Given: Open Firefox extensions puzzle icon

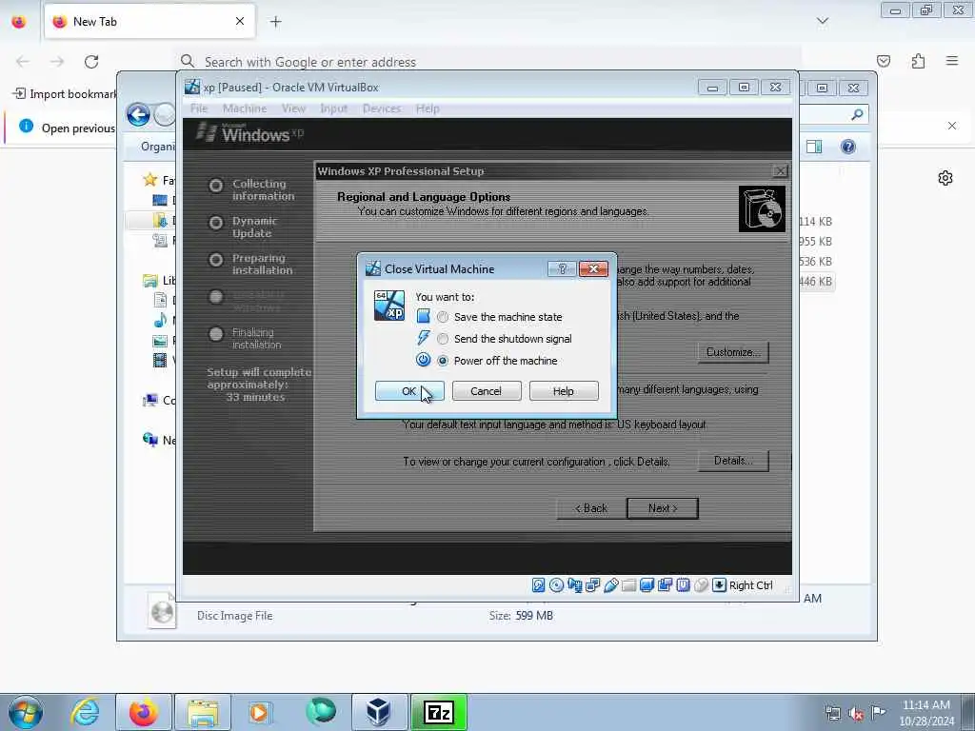Looking at the screenshot, I should (919, 61).
